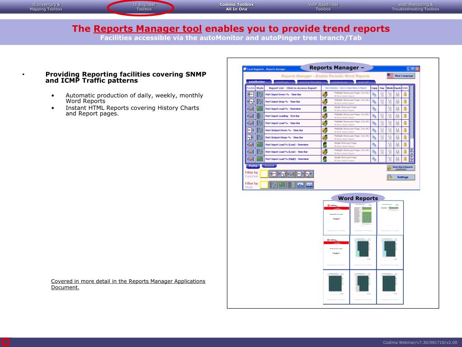Switch to the Devices tab
This screenshot has width=462, height=347.
tap(269, 166)
